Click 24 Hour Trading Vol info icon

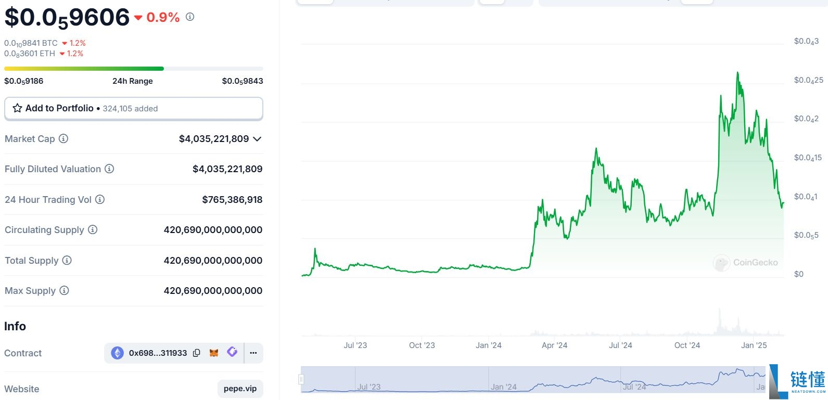(100, 199)
